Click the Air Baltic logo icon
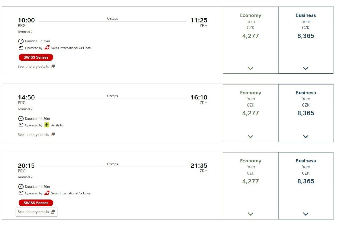Image resolution: width=344 pixels, height=225 pixels. (47, 125)
